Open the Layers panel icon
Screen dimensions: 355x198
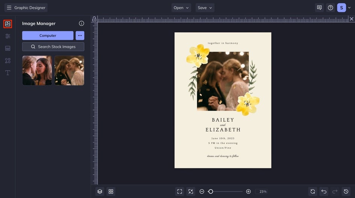pos(100,192)
